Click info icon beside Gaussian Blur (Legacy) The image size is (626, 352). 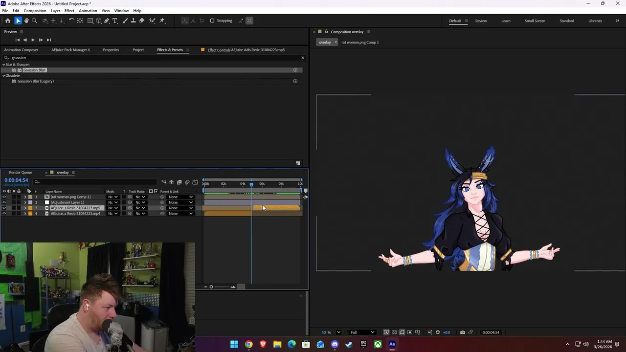click(x=295, y=81)
